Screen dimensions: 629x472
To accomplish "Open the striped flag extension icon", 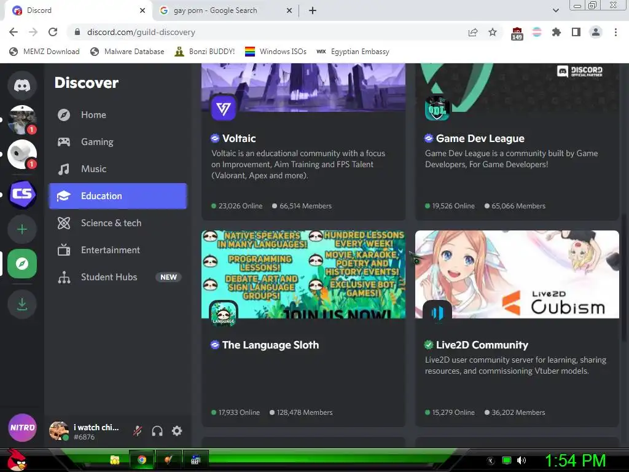I will coord(537,32).
